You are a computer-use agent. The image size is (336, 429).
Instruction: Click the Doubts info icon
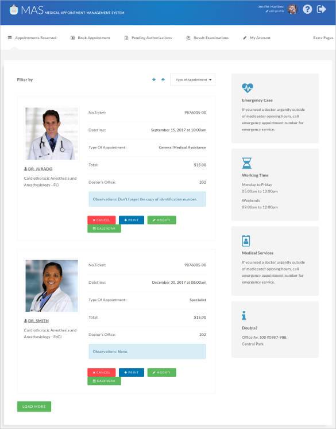(244, 315)
